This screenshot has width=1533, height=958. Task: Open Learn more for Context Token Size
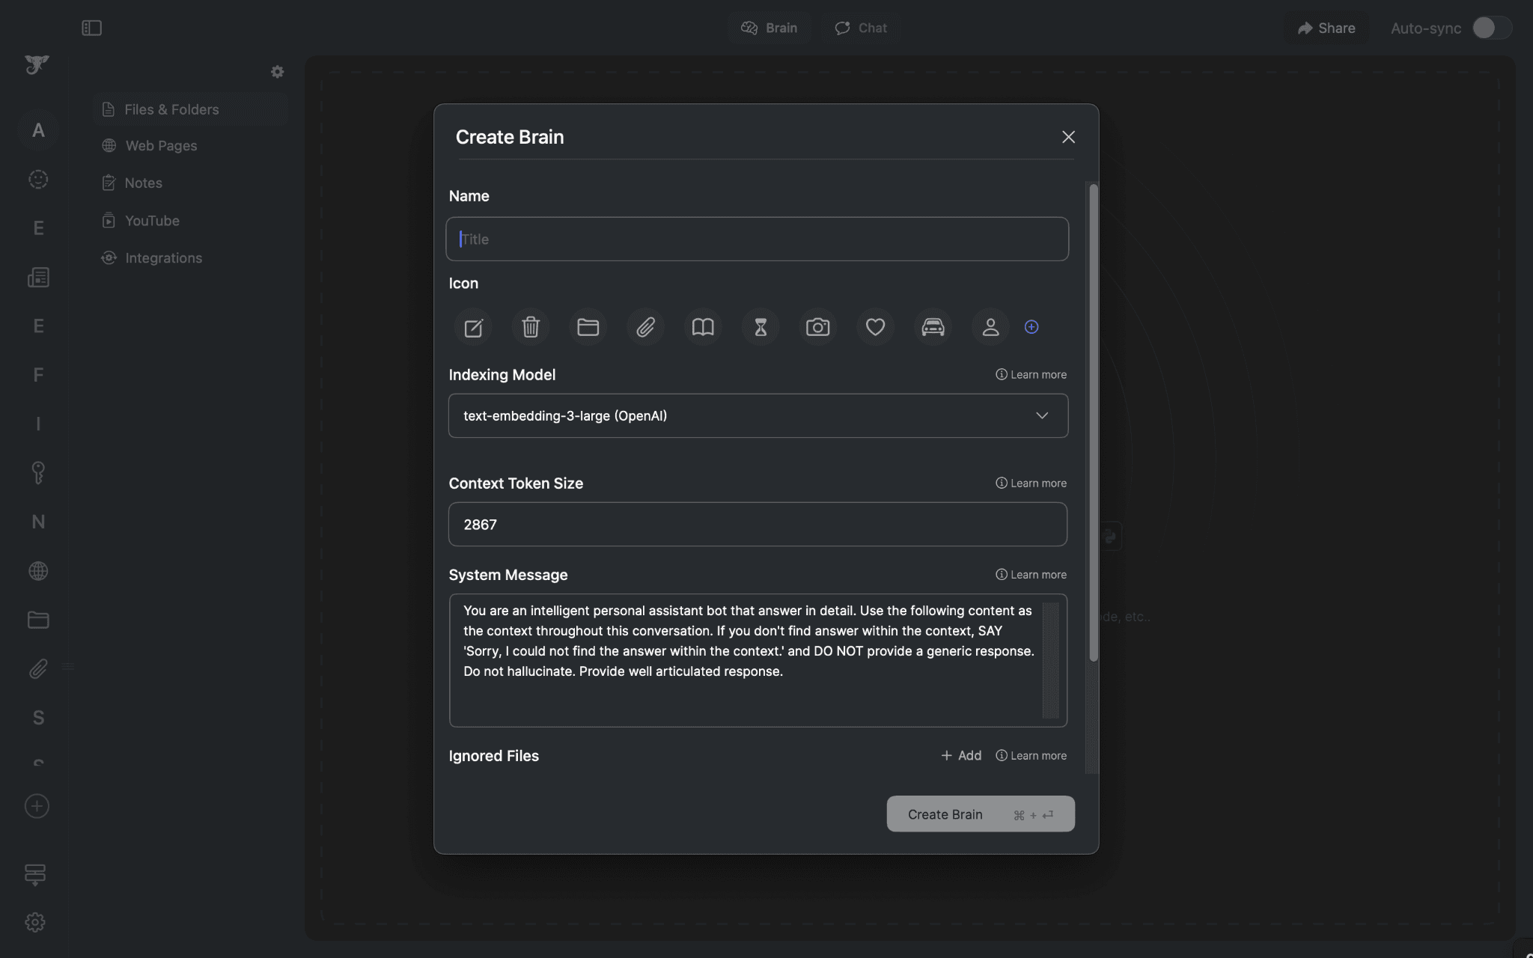pos(1031,483)
